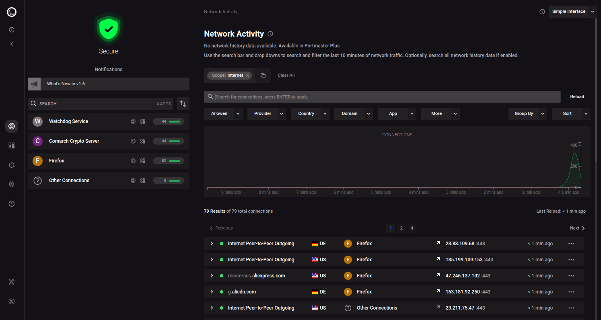Screen dimensions: 601x320
Task: Open the Settings gear in the left sidebar
Action: (x=12, y=184)
